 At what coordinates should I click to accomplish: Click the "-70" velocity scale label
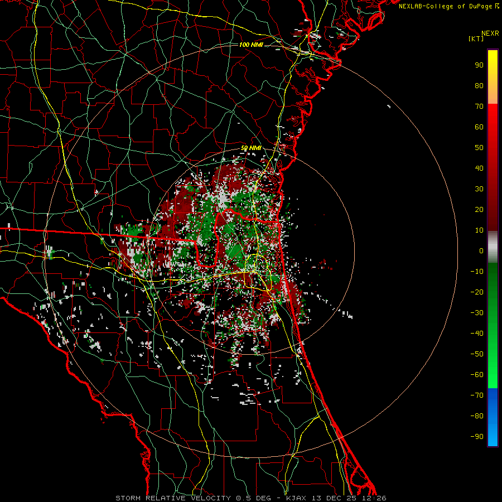[477, 395]
